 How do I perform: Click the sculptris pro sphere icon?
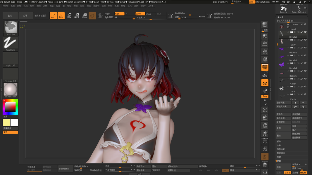[x=100, y=16]
